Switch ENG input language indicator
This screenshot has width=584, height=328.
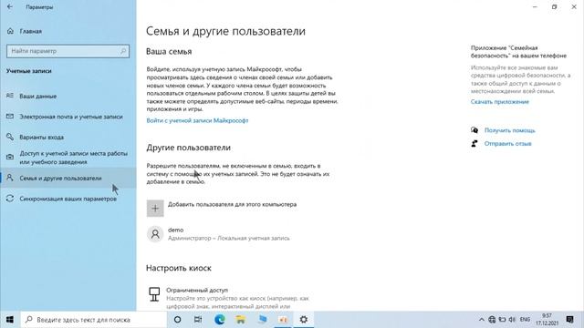525,320
